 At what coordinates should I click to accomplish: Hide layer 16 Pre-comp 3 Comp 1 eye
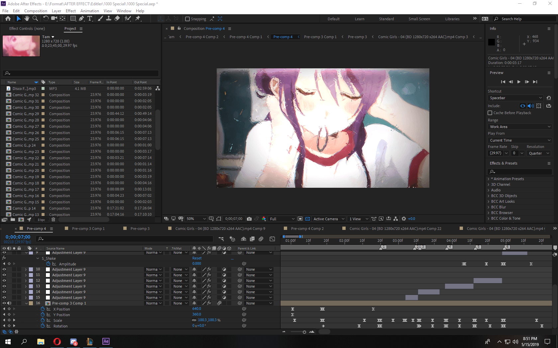tap(4, 303)
